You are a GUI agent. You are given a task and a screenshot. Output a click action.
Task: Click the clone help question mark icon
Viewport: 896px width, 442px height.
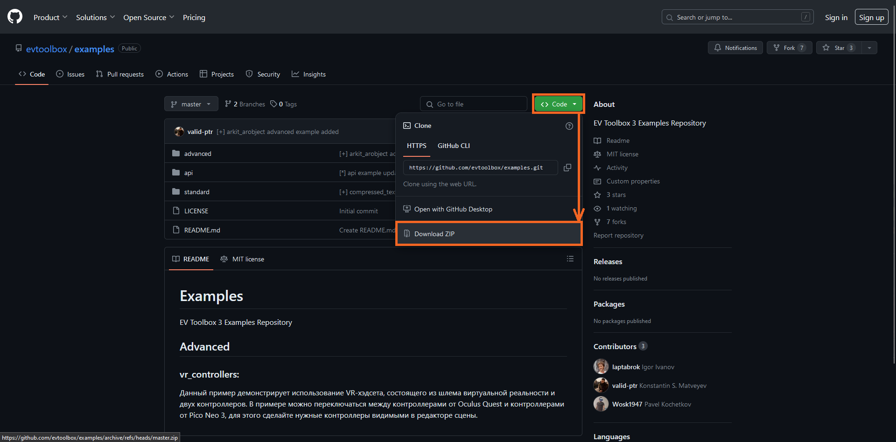(569, 126)
